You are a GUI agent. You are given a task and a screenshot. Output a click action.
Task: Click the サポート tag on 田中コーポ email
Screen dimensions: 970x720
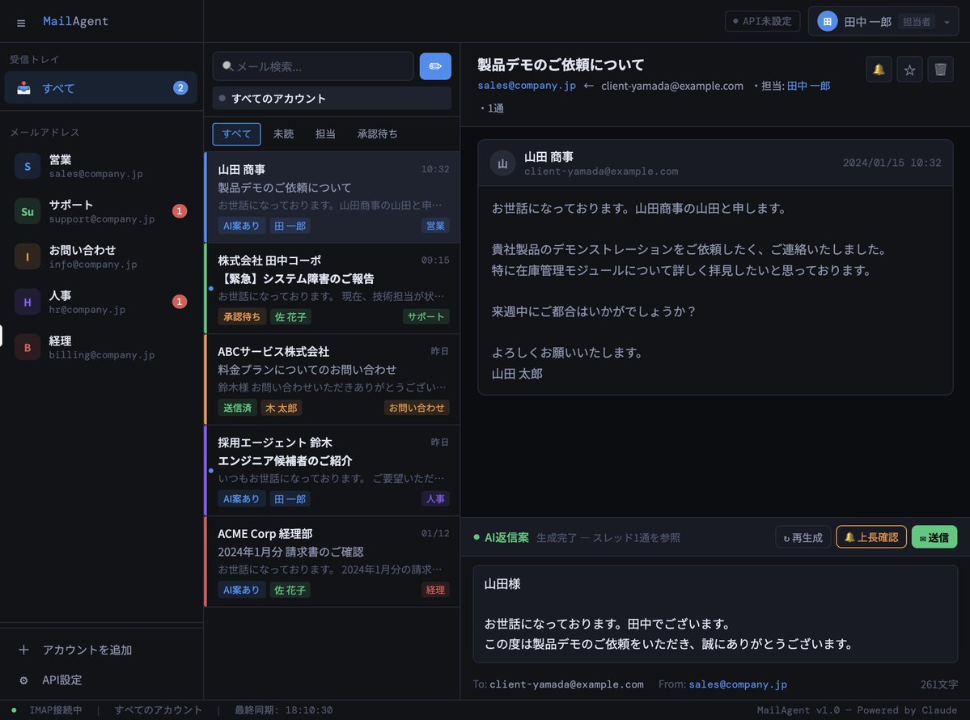coord(426,316)
